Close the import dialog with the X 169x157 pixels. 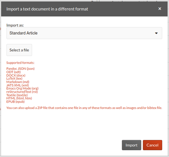(x=159, y=9)
